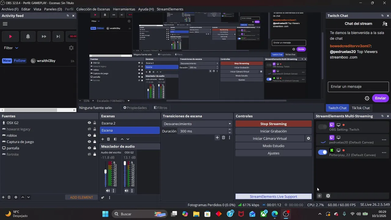The width and height of the screenshot is (391, 220).
Task: Add multi-streaming destination plus icon
Action: pyautogui.click(x=319, y=196)
